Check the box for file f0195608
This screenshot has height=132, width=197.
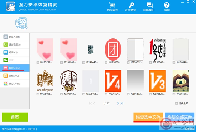pyautogui.click(x=106, y=62)
